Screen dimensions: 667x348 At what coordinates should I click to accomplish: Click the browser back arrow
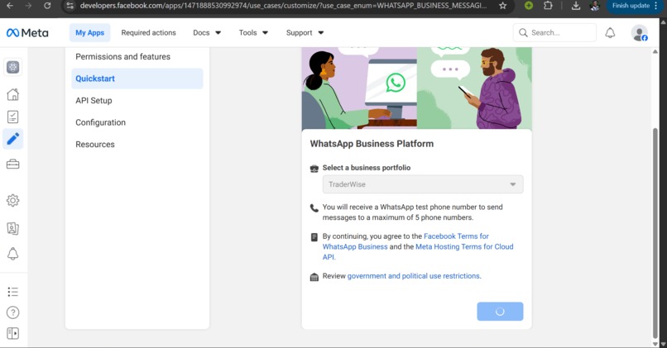click(9, 6)
